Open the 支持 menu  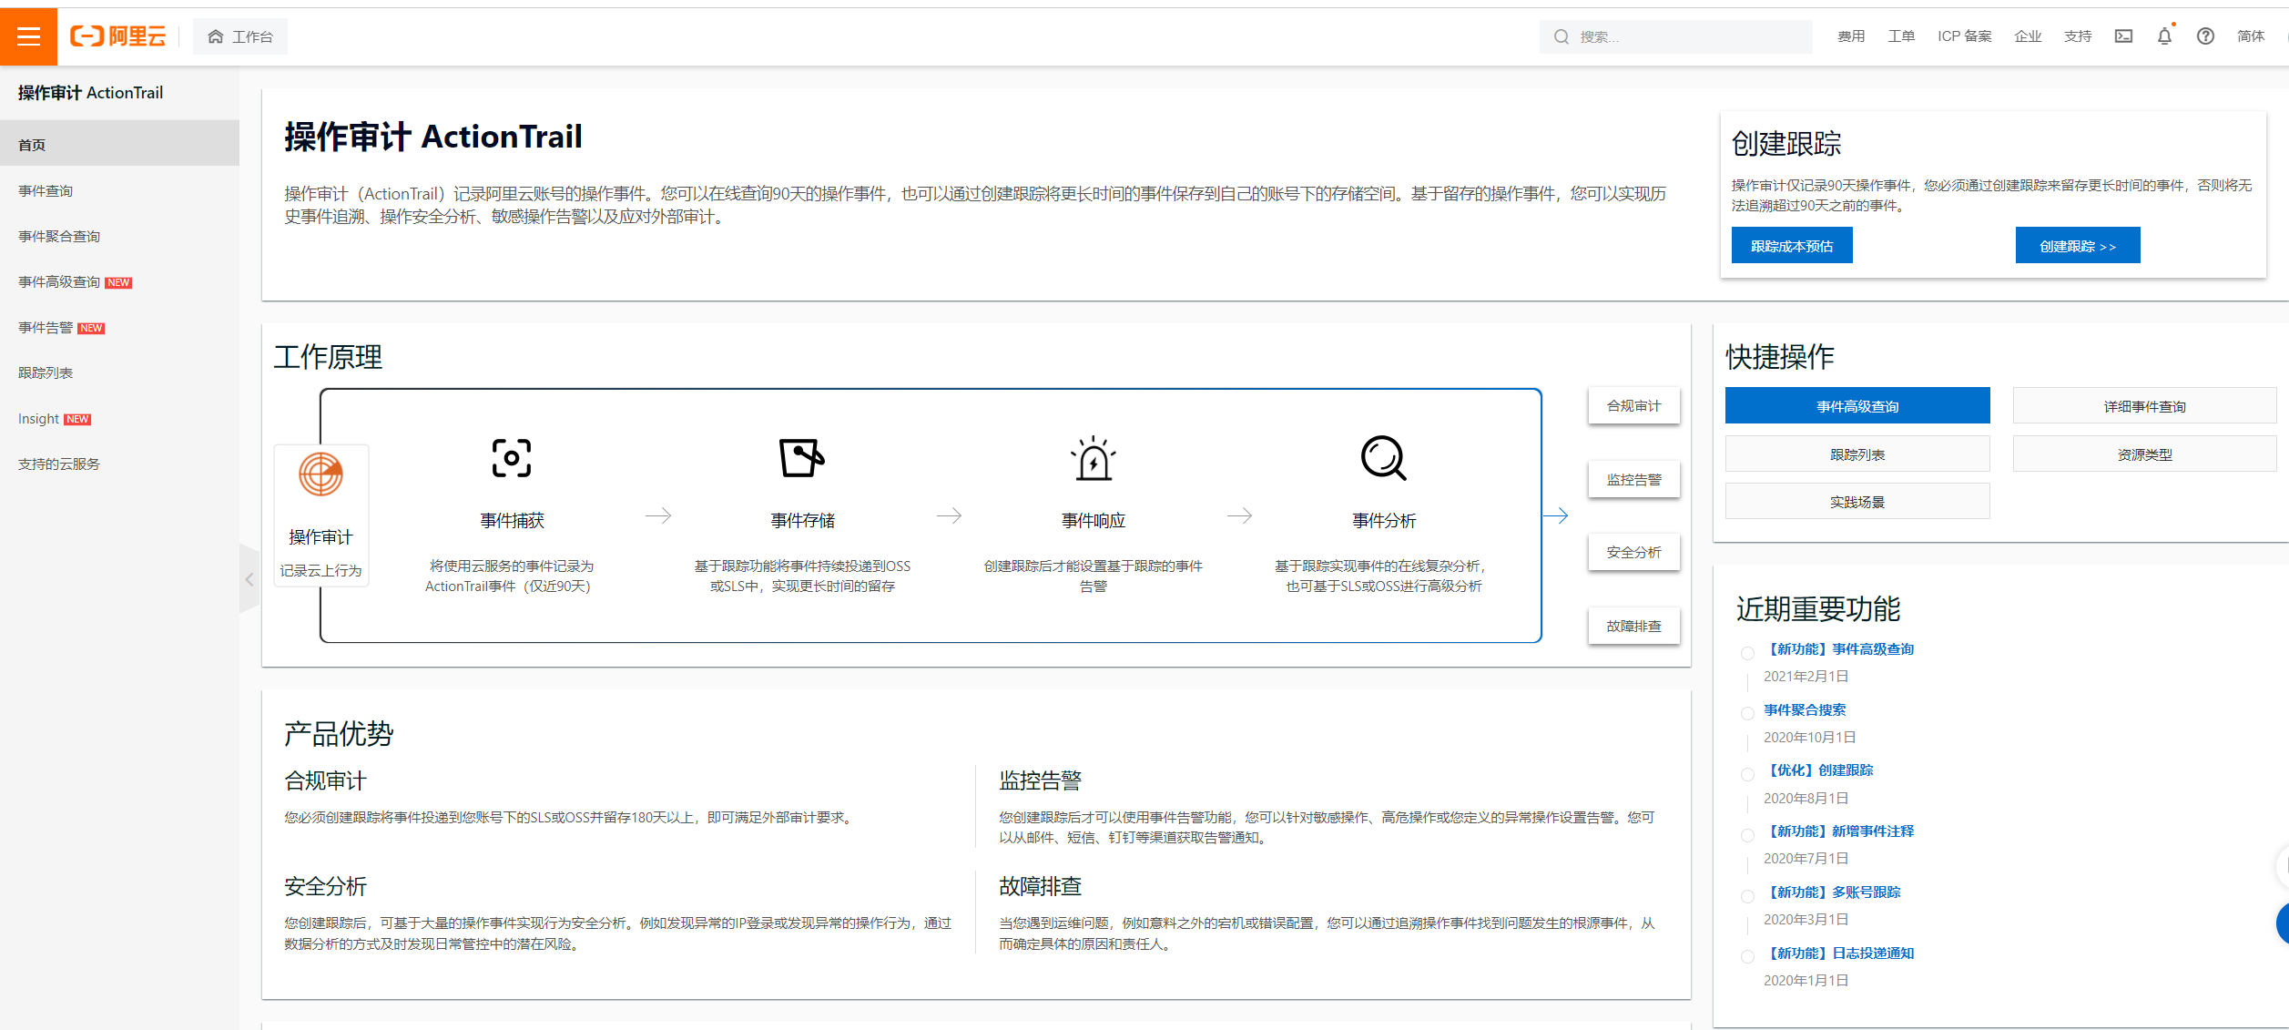click(x=2077, y=36)
